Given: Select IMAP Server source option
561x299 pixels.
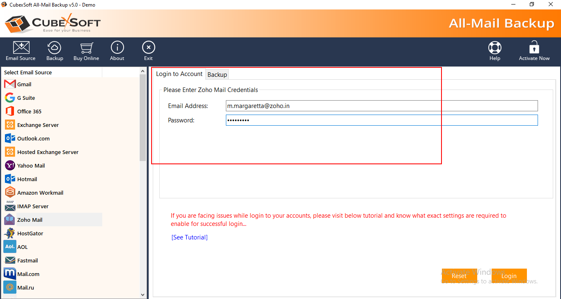Looking at the screenshot, I should (x=32, y=206).
